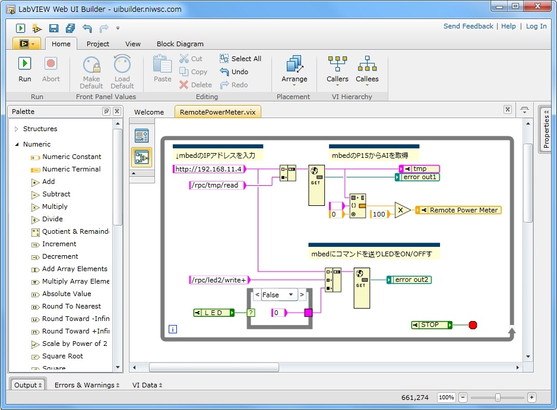This screenshot has width=557, height=410.
Task: Click the Run arrow in quick access toolbar
Action: tap(21, 28)
